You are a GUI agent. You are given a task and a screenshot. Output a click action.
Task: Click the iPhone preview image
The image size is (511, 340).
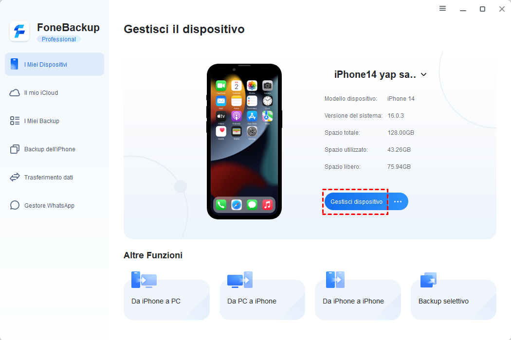tap(244, 142)
